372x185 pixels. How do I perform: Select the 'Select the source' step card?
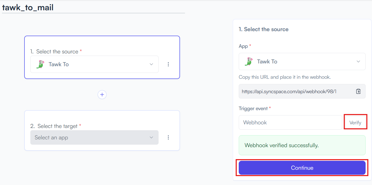pyautogui.click(x=102, y=57)
